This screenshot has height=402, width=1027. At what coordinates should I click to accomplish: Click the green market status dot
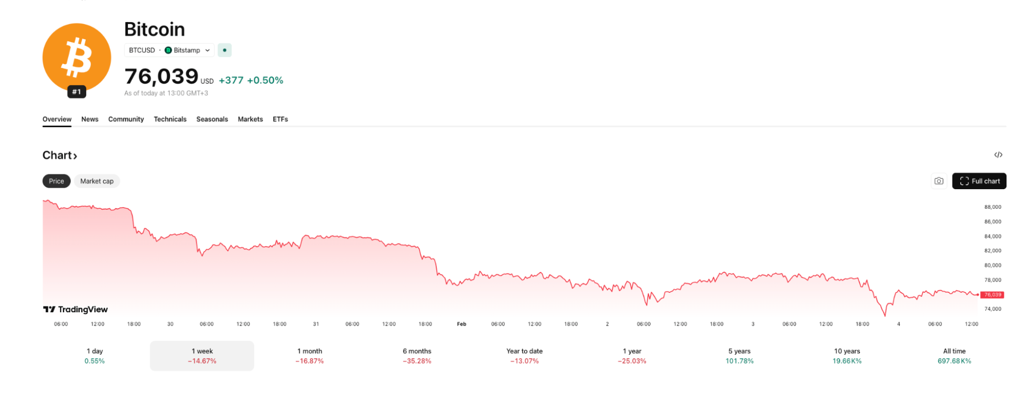point(225,50)
